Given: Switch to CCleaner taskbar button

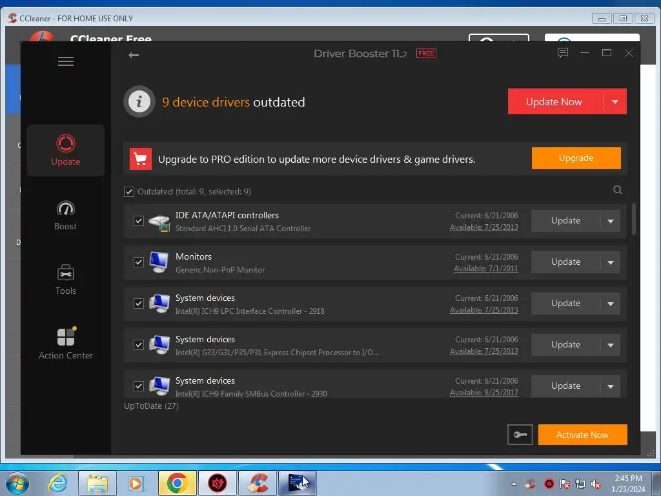Looking at the screenshot, I should [x=258, y=483].
